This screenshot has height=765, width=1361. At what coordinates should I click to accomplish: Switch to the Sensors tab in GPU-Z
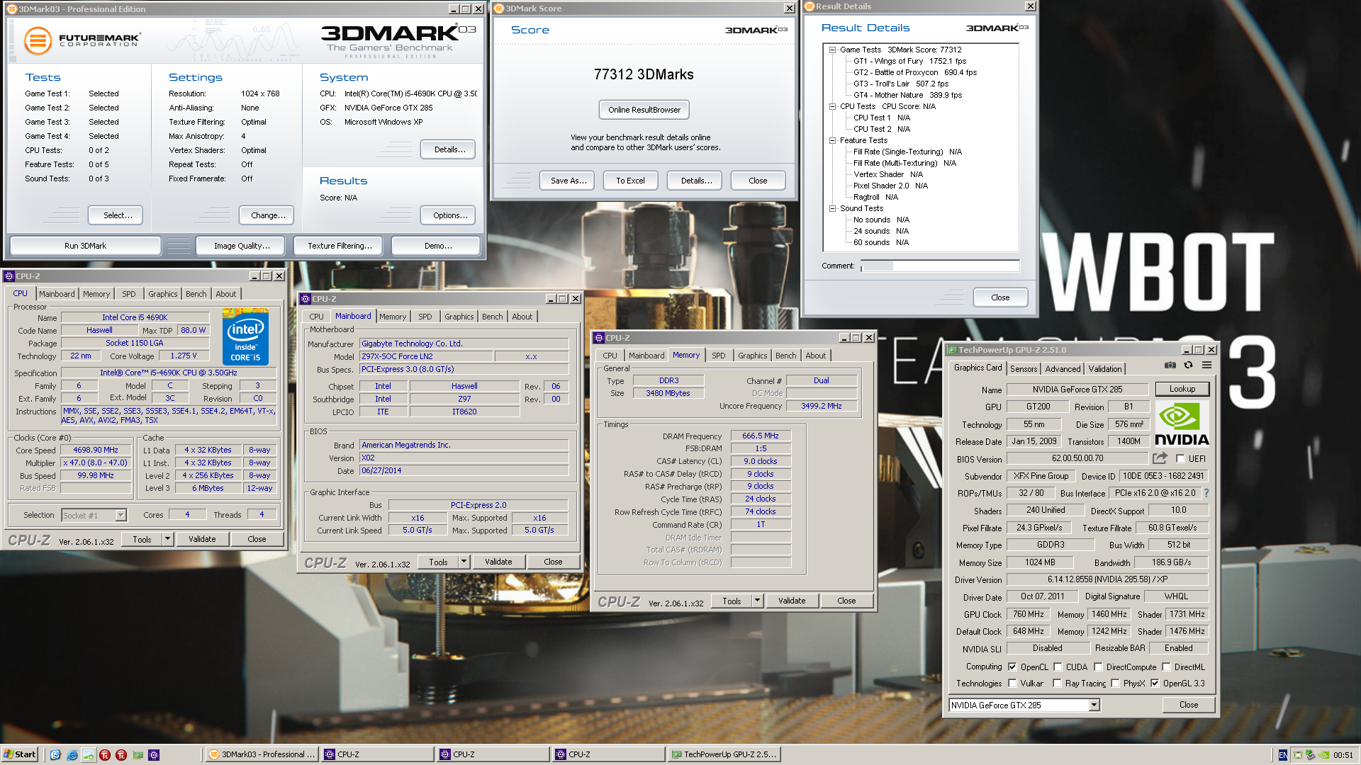coord(1024,369)
